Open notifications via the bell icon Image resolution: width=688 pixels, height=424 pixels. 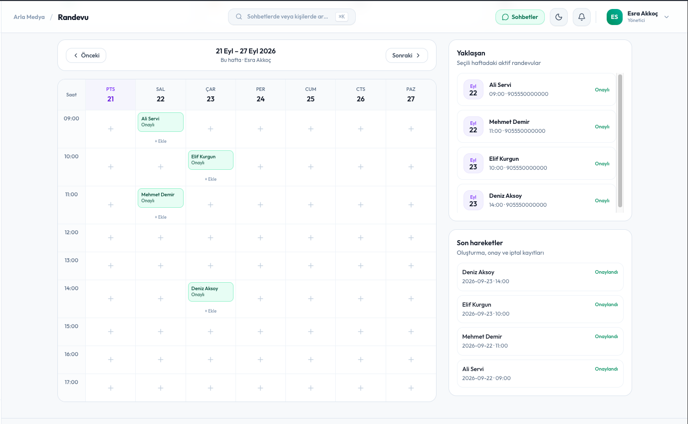pos(582,17)
